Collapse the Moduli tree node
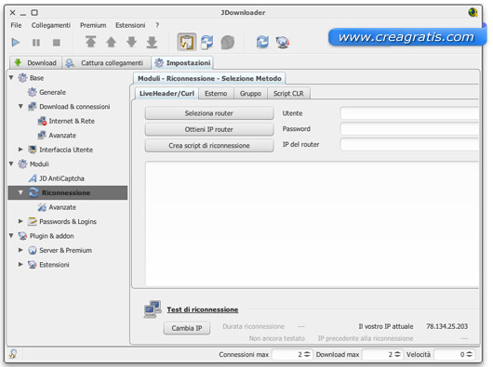Image resolution: width=493 pixels, height=367 pixels. (11, 164)
